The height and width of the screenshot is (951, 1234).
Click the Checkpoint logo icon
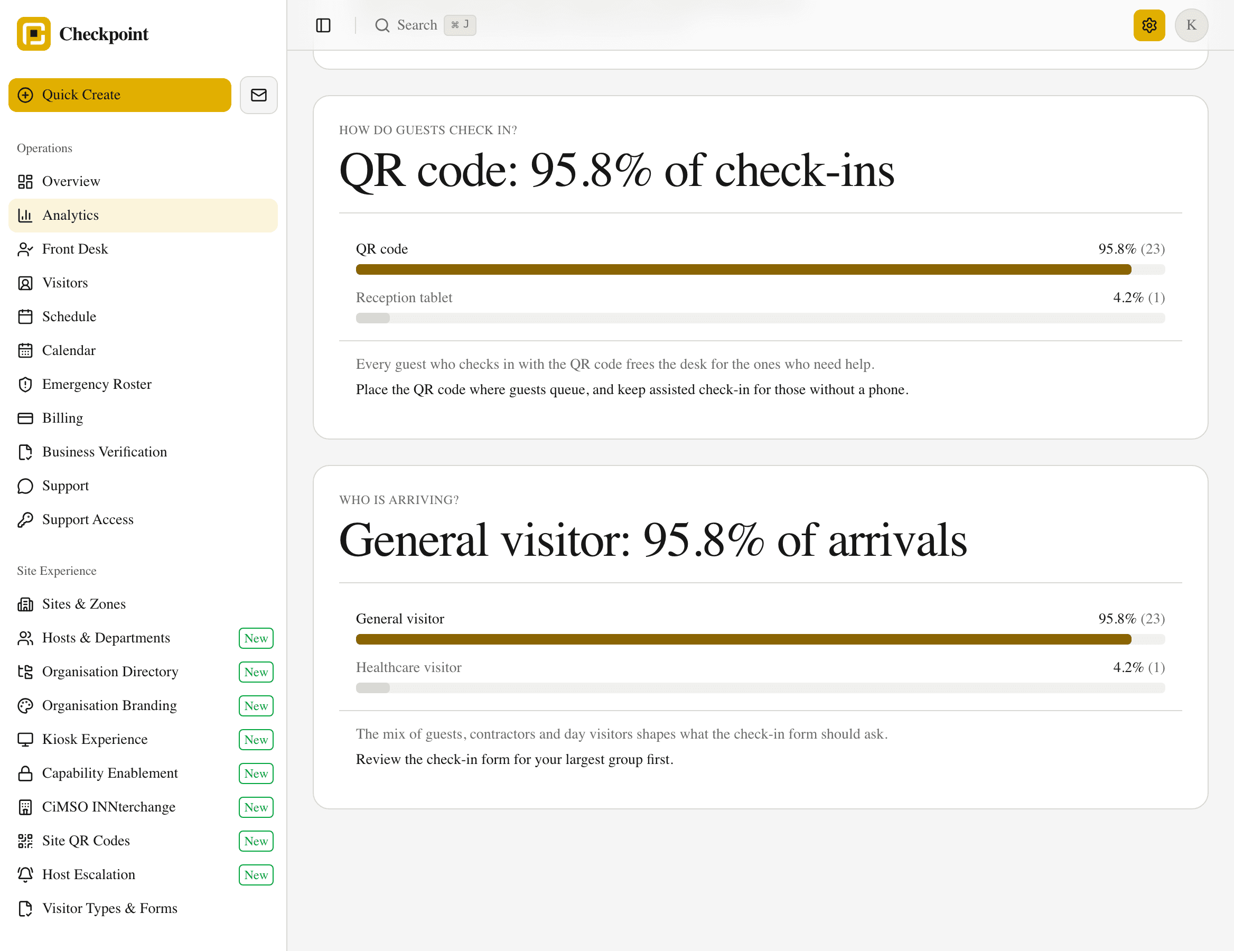click(x=33, y=34)
